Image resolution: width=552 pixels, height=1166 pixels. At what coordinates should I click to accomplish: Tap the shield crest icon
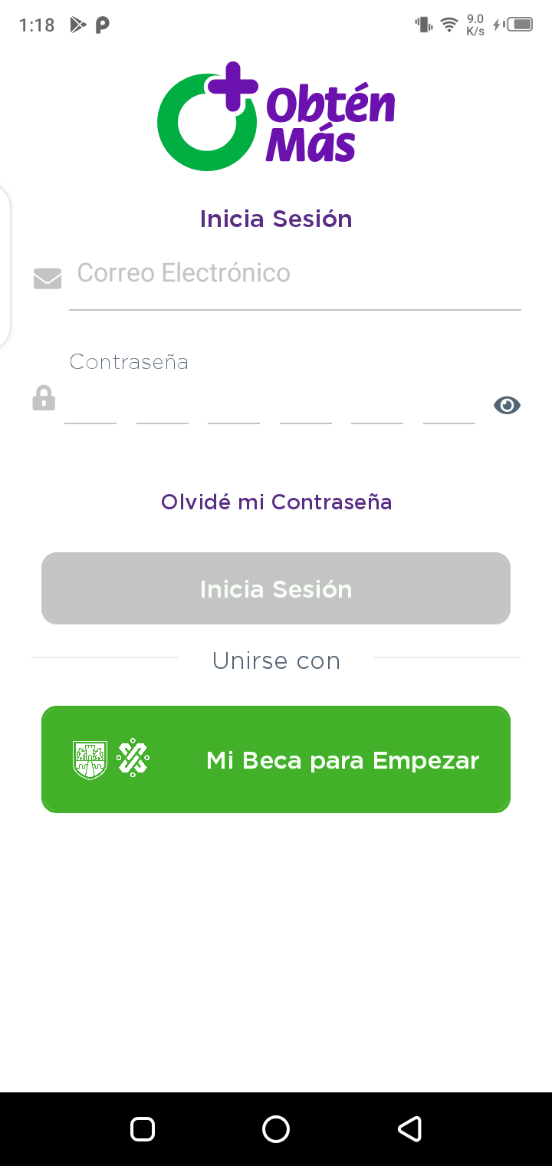90,760
